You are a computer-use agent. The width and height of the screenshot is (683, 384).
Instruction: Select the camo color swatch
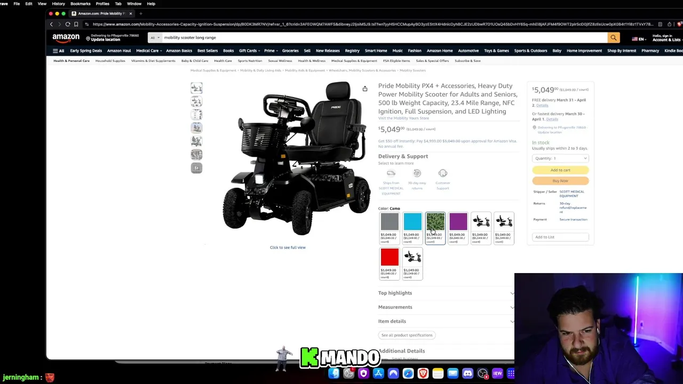tap(435, 228)
